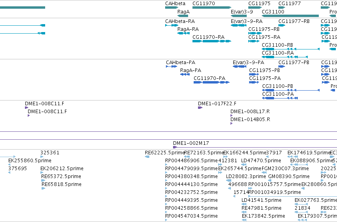Click the DME1-014B05.R BAC end label
This screenshot has height=222, width=337.
click(x=250, y=120)
